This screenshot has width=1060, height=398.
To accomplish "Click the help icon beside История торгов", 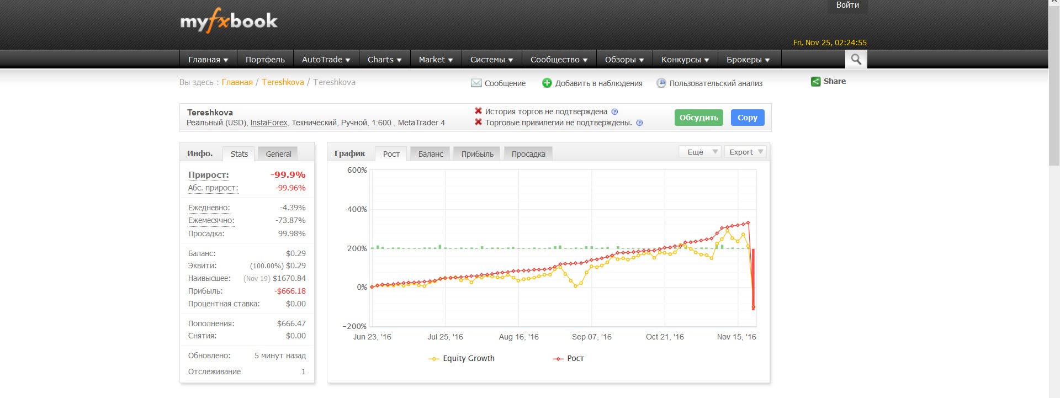I will coord(615,112).
